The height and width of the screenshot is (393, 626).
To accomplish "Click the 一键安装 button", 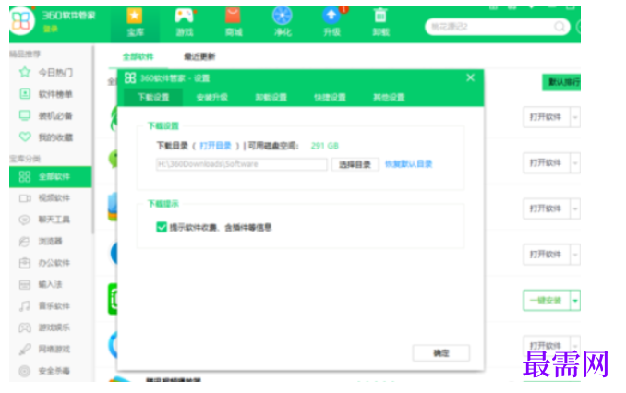I will tap(547, 301).
